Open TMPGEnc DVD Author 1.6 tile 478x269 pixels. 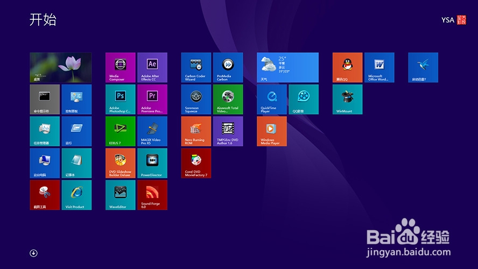click(x=228, y=131)
